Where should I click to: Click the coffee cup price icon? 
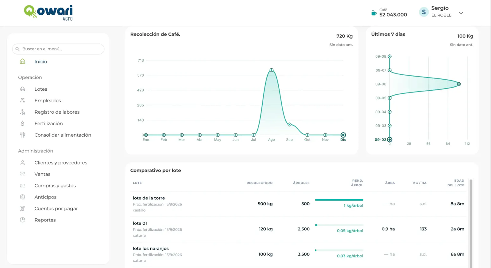(374, 13)
